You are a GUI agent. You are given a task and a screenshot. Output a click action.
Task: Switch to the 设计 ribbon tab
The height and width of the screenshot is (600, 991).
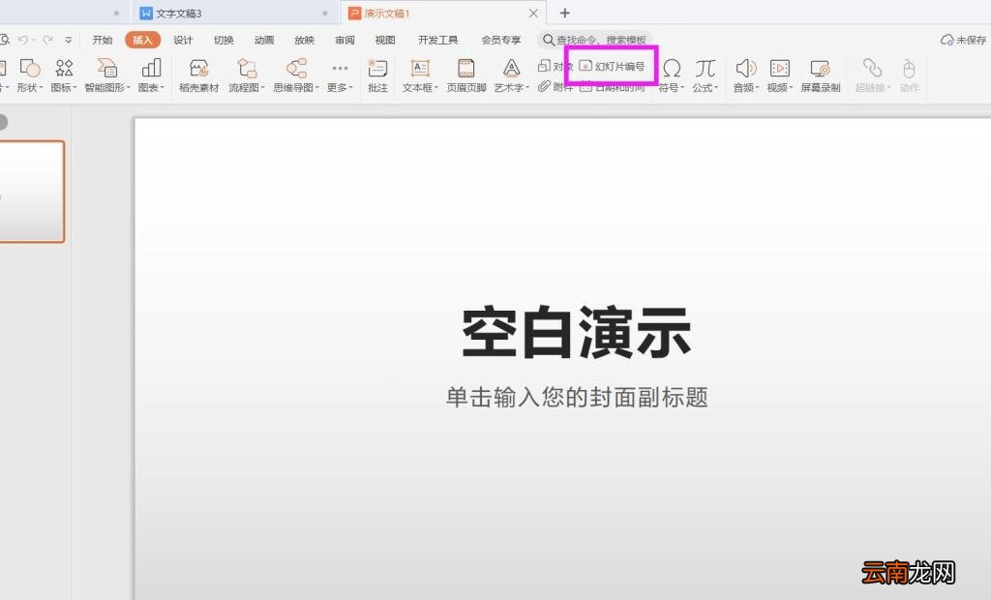[x=183, y=40]
